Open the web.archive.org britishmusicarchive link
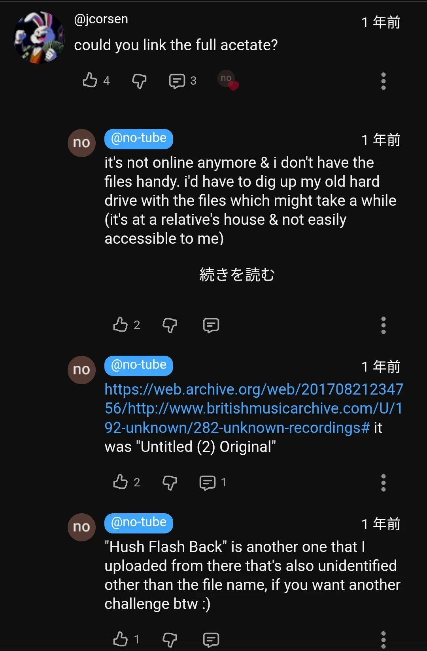The height and width of the screenshot is (651, 427). (253, 408)
